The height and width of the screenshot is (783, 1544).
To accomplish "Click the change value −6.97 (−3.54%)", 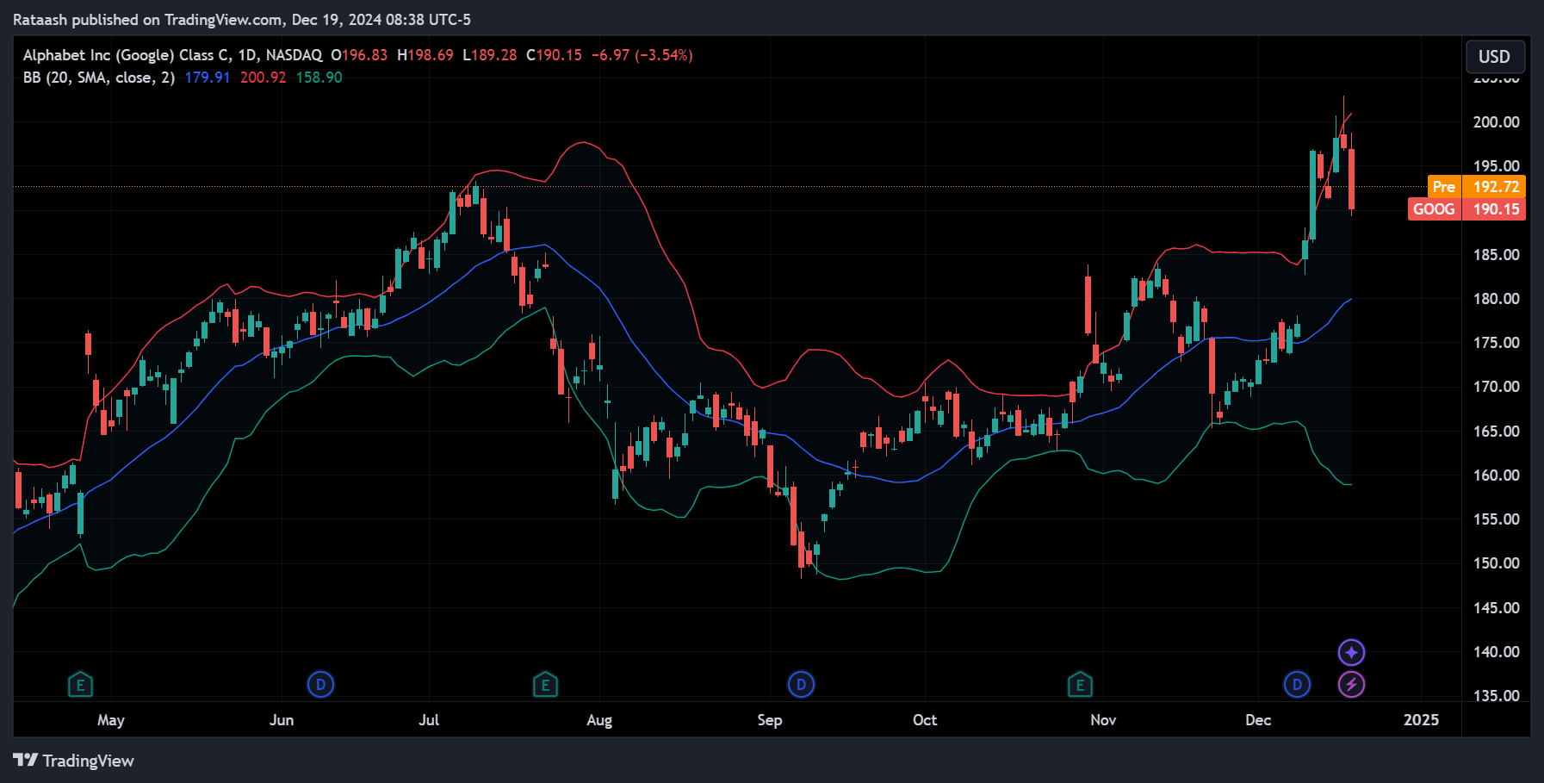I will tap(642, 55).
